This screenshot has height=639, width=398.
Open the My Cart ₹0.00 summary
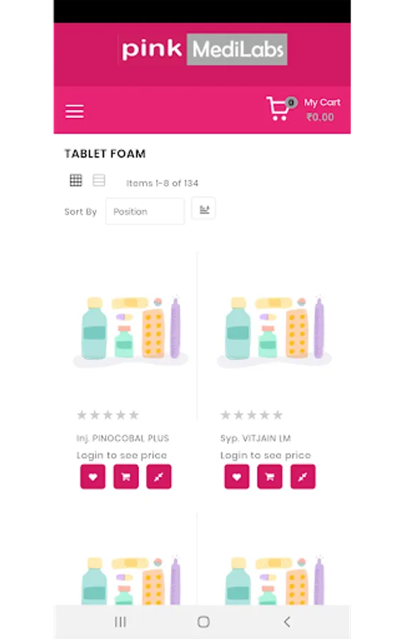(322, 109)
